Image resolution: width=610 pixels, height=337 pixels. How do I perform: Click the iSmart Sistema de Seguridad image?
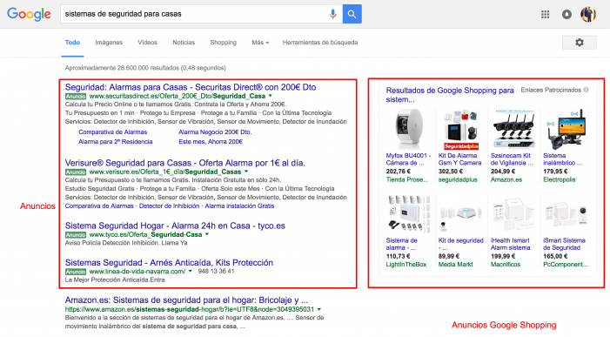pyautogui.click(x=566, y=214)
